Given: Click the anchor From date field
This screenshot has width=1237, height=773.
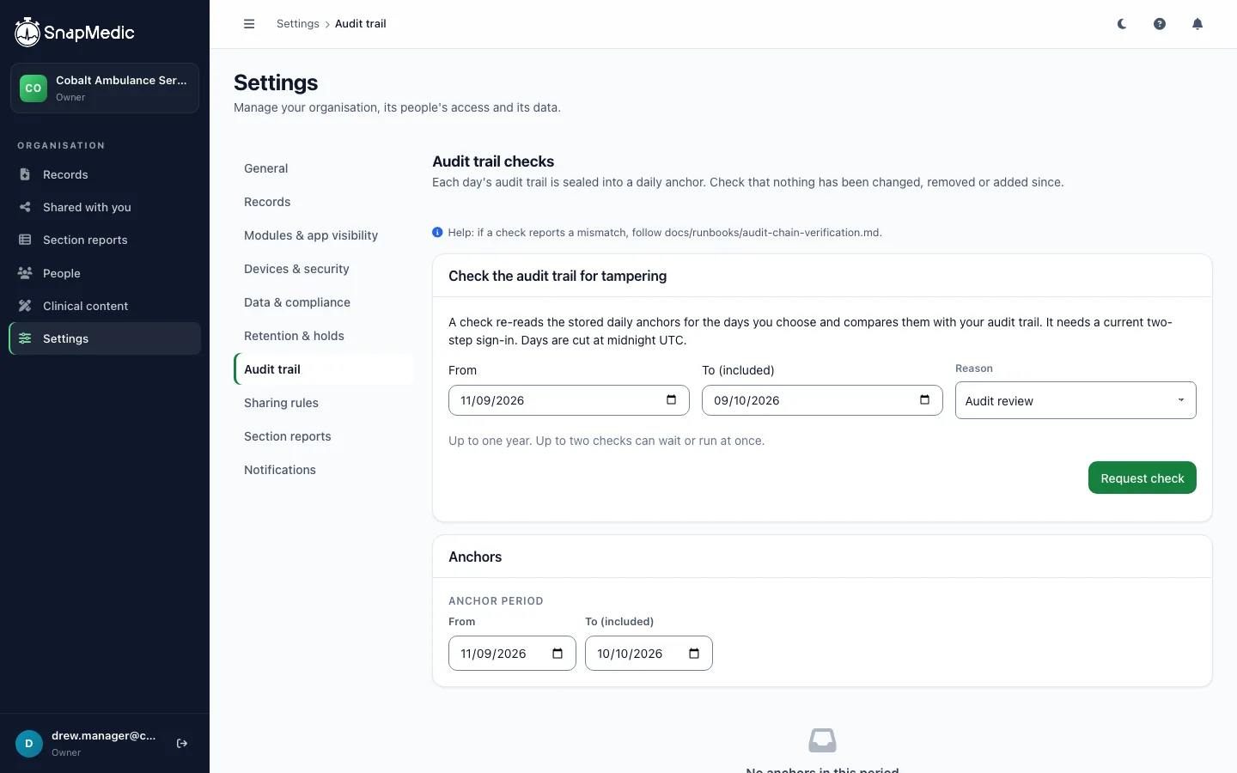Looking at the screenshot, I should pyautogui.click(x=512, y=654).
